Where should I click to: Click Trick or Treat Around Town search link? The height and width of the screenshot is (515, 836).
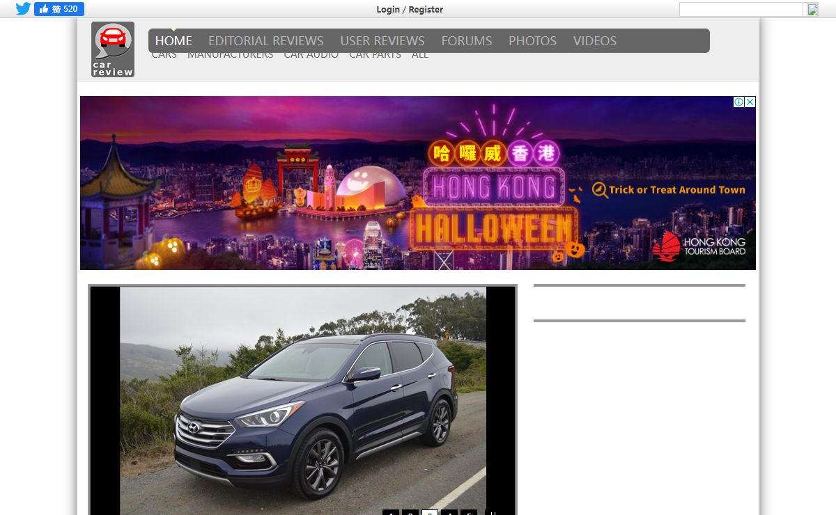(669, 190)
